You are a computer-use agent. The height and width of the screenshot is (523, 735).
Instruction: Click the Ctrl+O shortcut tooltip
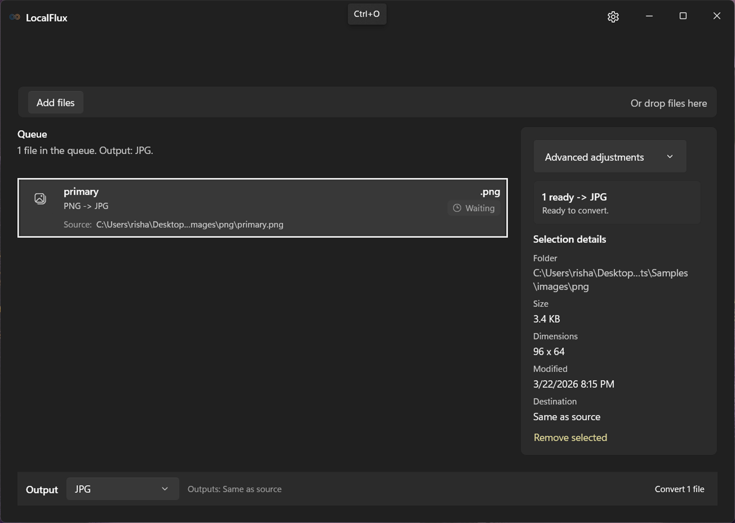367,14
